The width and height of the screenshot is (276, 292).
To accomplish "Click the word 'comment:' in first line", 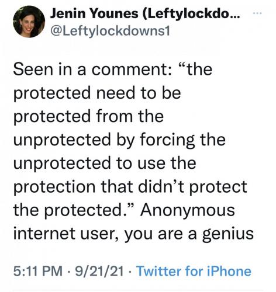I will click(x=132, y=70).
